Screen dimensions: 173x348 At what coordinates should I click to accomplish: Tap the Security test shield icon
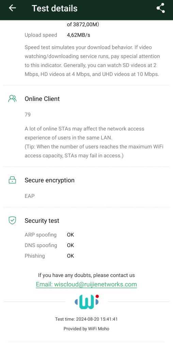[12, 221]
